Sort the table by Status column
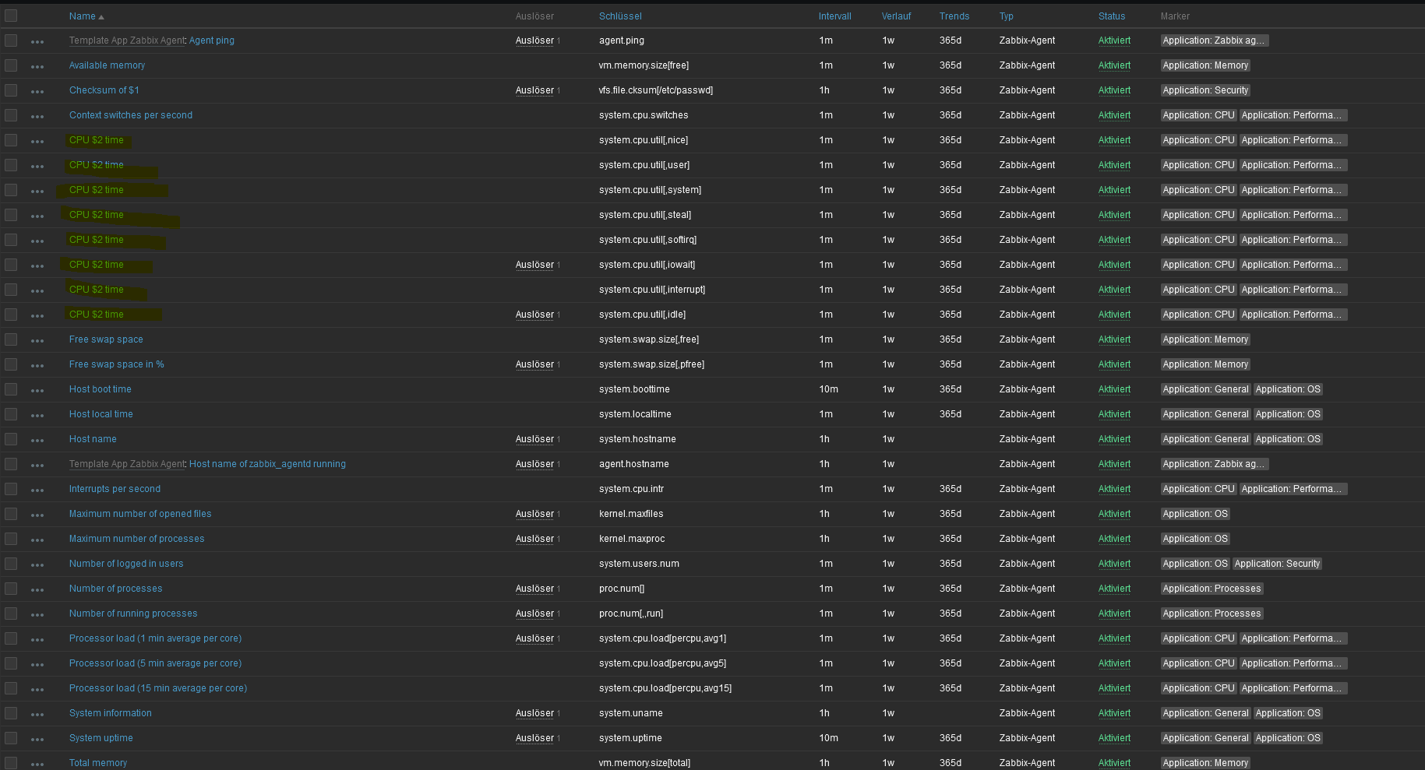The image size is (1425, 770). (x=1112, y=16)
